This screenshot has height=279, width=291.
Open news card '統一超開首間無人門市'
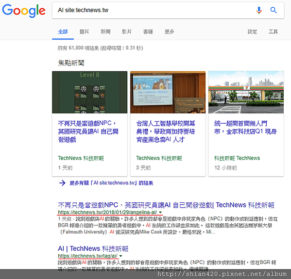coord(245,127)
